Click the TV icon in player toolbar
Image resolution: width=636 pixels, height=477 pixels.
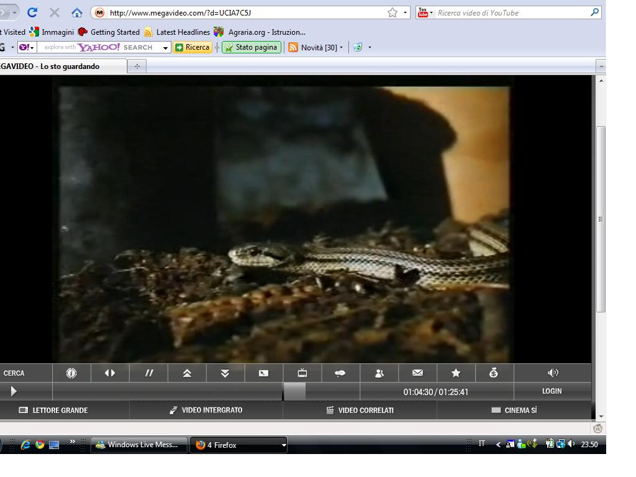(x=302, y=373)
